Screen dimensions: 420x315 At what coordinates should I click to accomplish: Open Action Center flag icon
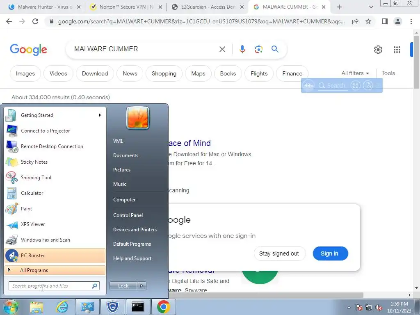coord(359,308)
